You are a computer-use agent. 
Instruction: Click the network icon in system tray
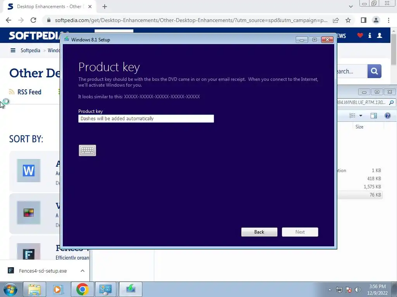click(339, 290)
